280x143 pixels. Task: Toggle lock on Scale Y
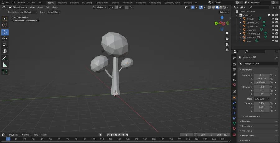pyautogui.click(x=271, y=107)
